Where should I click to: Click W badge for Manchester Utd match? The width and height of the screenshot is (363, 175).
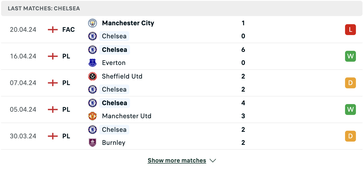coord(350,110)
